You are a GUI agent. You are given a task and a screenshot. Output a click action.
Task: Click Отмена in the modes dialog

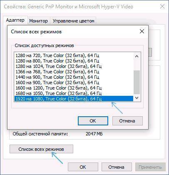(x=127, y=121)
